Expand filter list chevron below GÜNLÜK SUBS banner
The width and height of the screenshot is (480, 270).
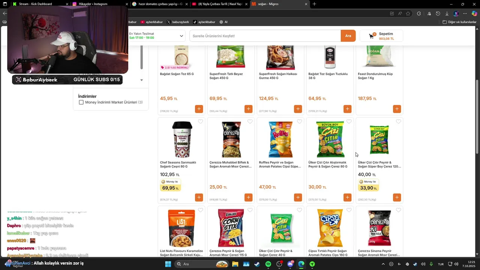141,80
